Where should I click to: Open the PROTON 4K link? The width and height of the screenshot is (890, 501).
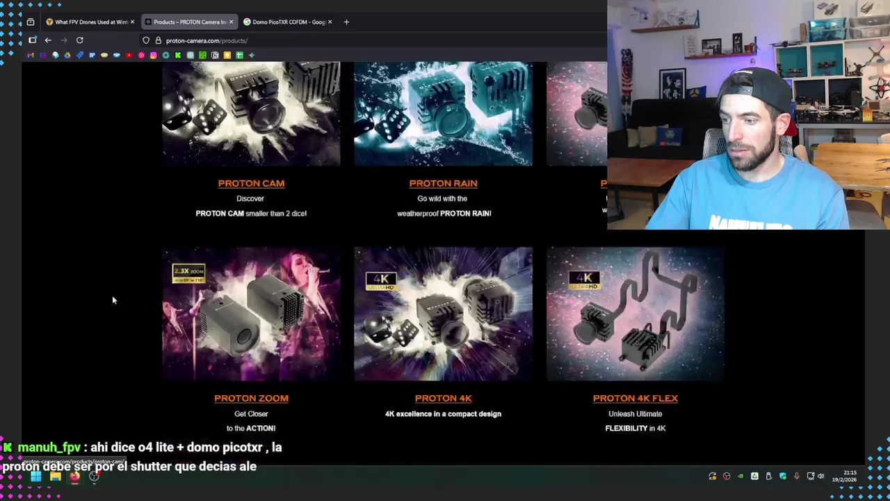(x=443, y=398)
